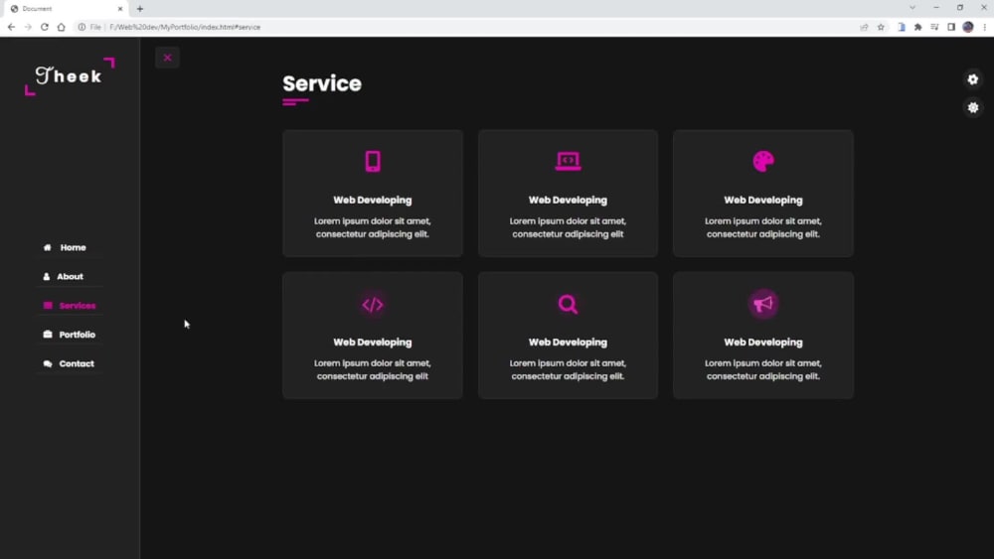This screenshot has height=559, width=994.
Task: Open browser extensions puzzle icon
Action: (917, 27)
